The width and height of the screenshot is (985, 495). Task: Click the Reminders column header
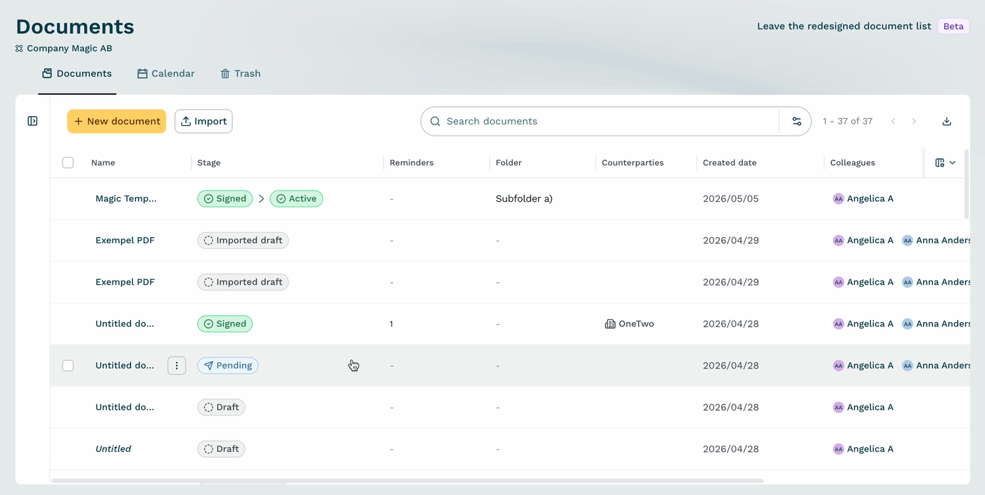click(412, 162)
